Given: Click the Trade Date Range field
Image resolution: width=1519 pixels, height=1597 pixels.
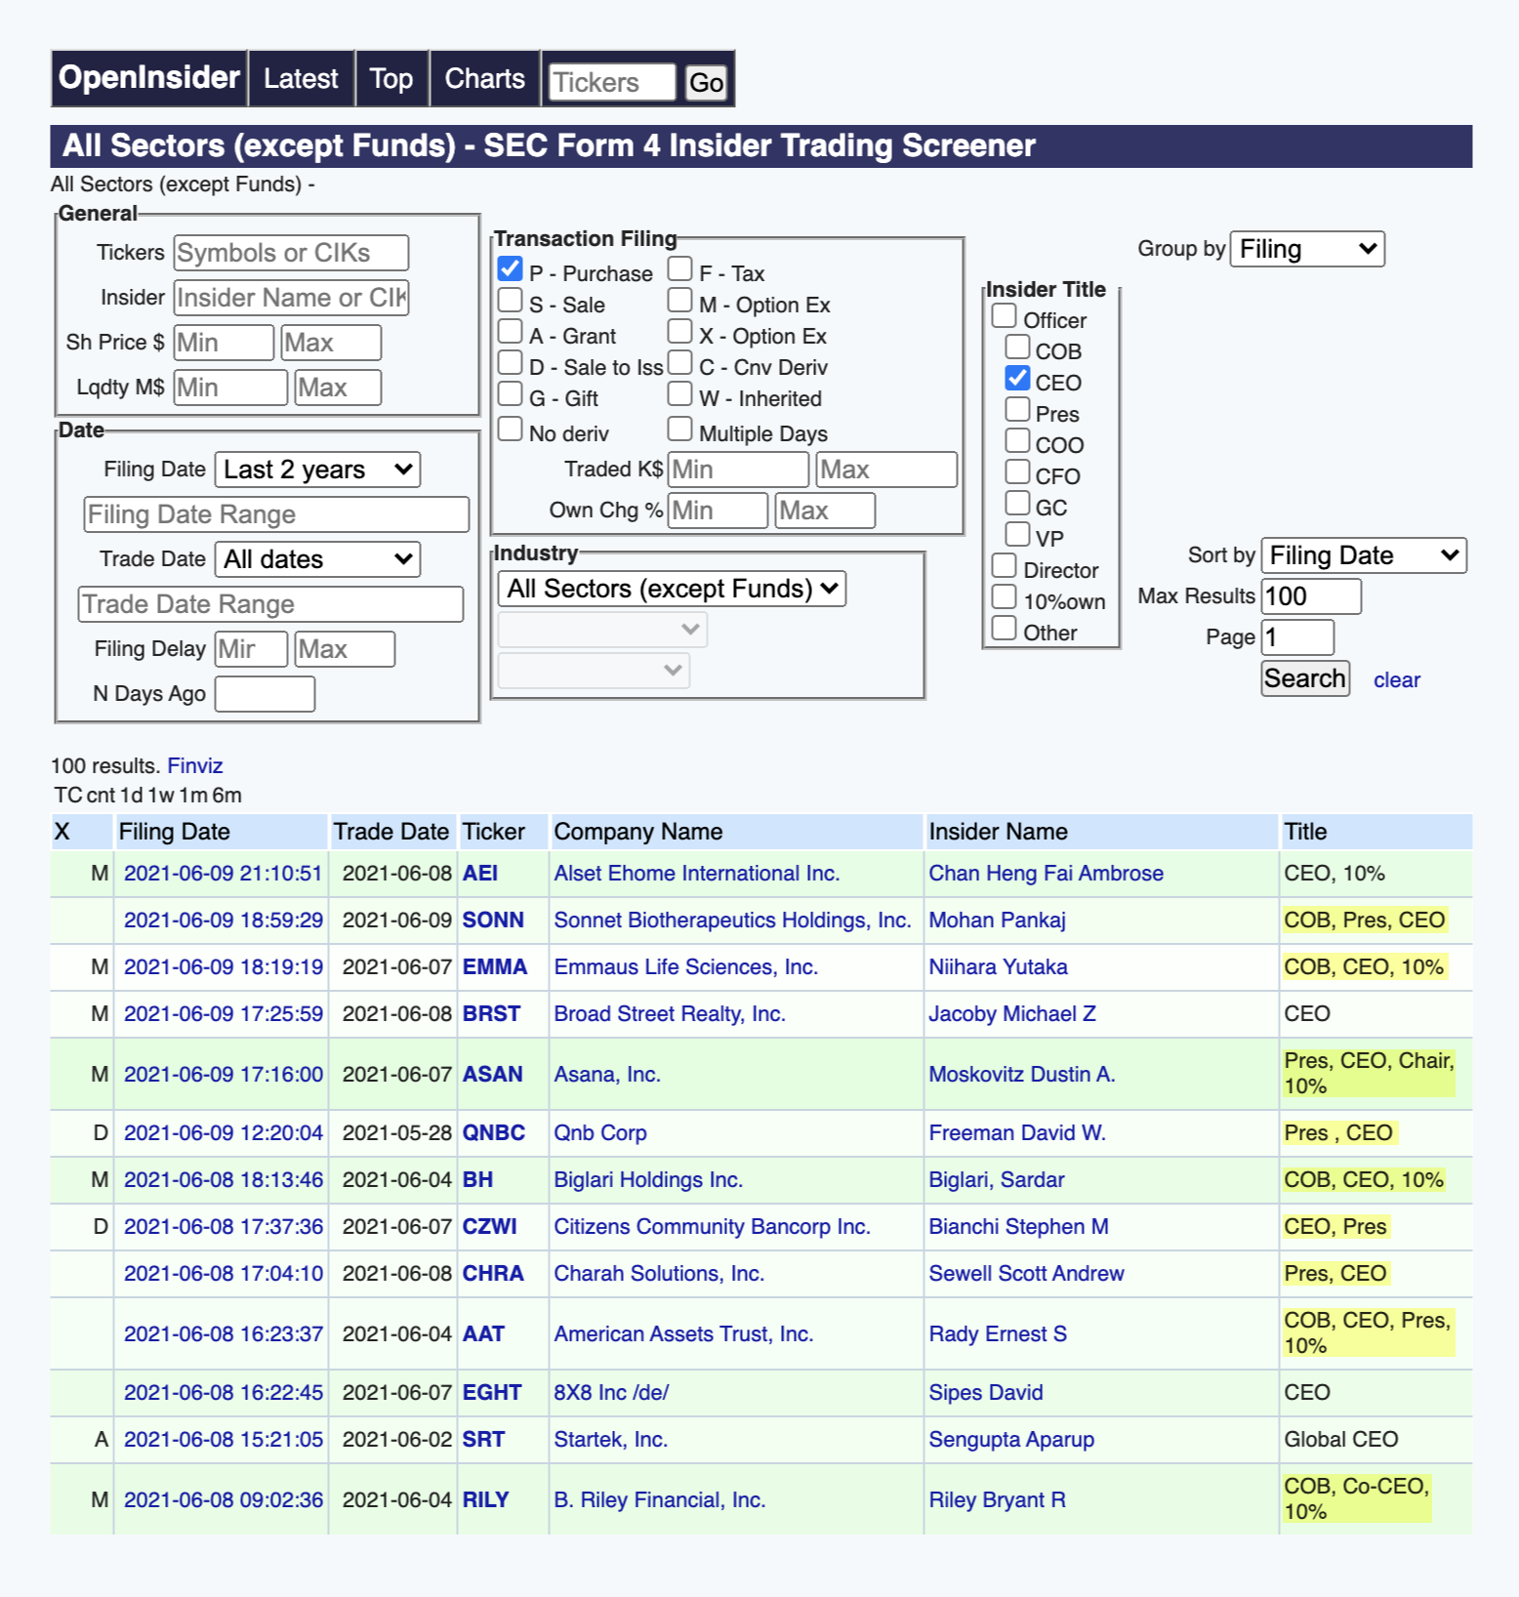Looking at the screenshot, I should (x=270, y=604).
